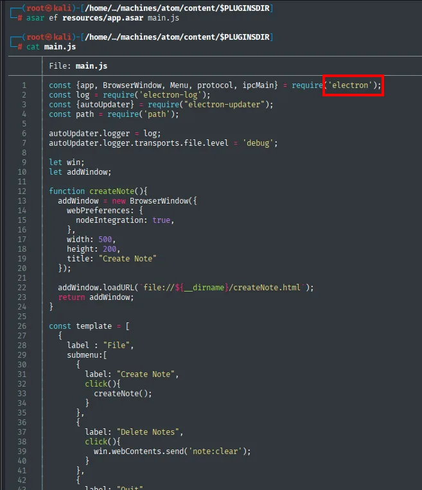This screenshot has height=490, width=422.
Task: Click line number 22 in the gutter
Action: click(x=22, y=288)
